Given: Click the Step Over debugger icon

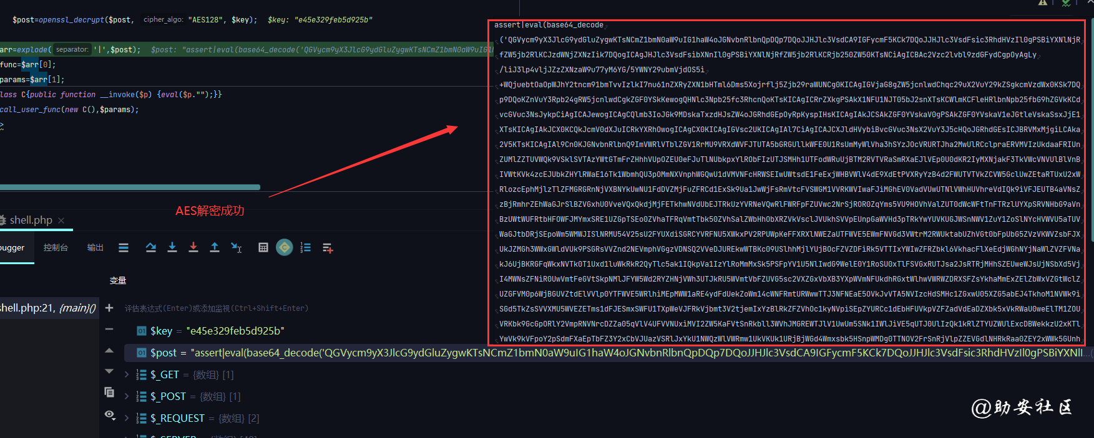Looking at the screenshot, I should pyautogui.click(x=151, y=248).
